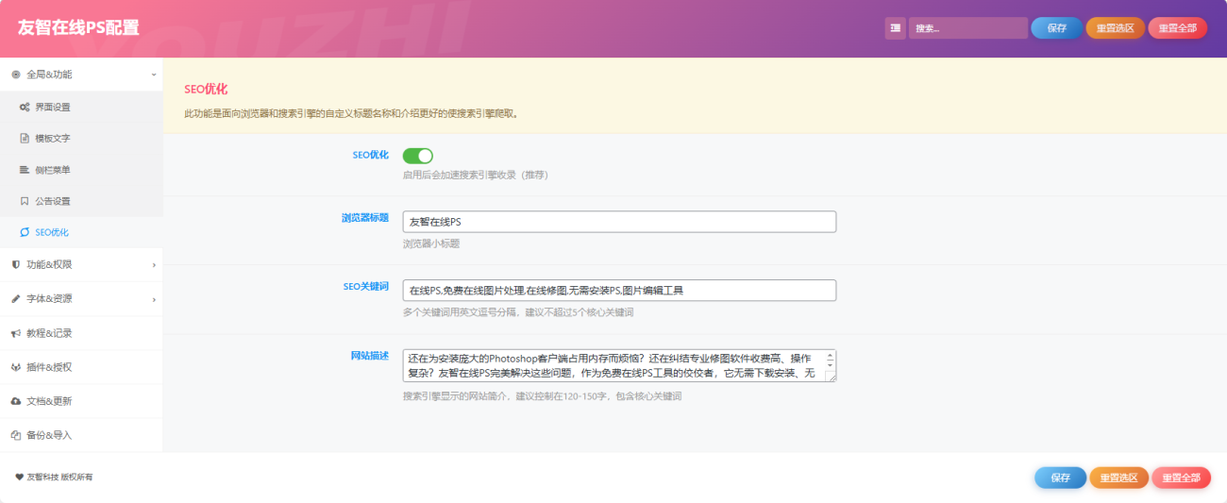
Task: Select the SEO优化 sidebar submenu item
Action: click(x=52, y=232)
